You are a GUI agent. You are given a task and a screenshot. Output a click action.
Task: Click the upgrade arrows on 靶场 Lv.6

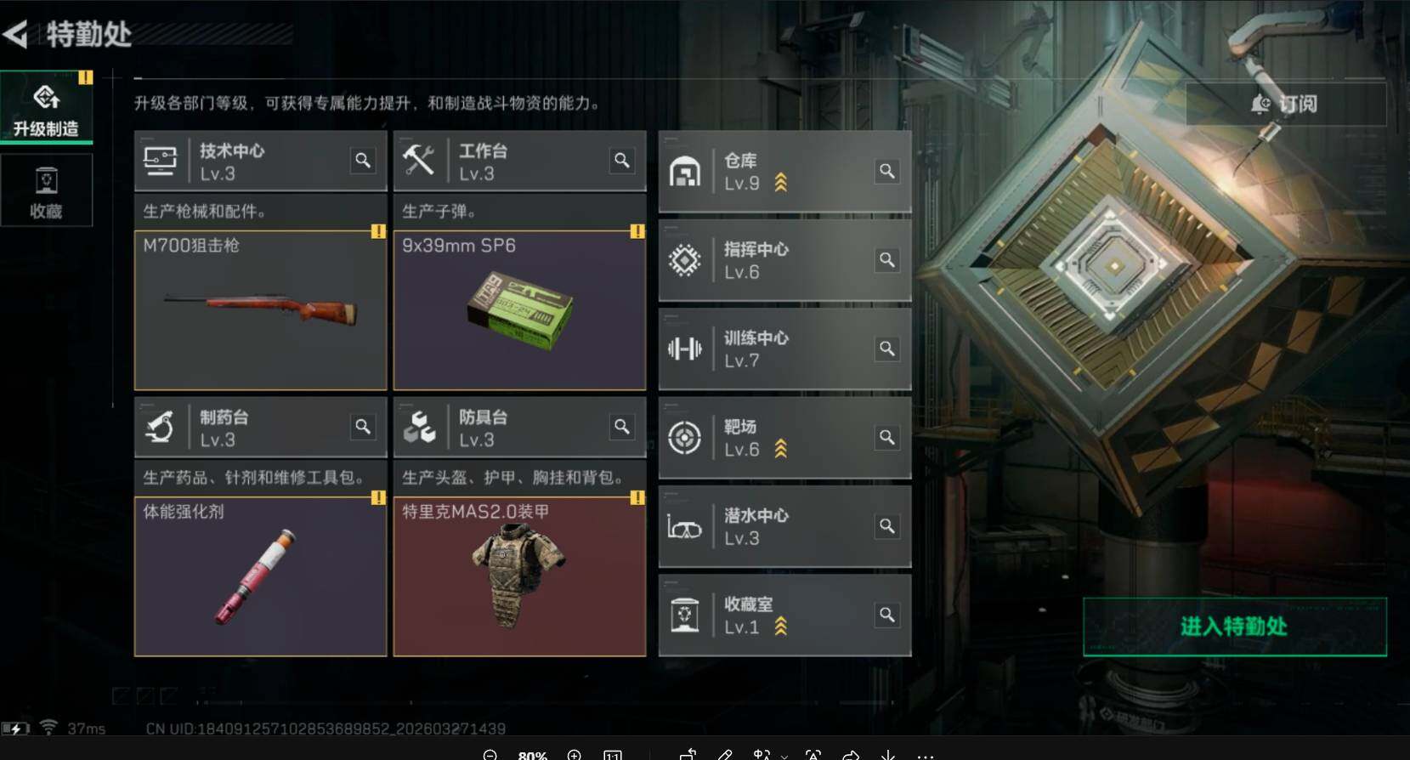(780, 449)
